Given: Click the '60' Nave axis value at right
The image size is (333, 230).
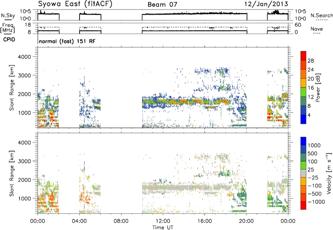Looking at the screenshot, I should coord(298,25).
